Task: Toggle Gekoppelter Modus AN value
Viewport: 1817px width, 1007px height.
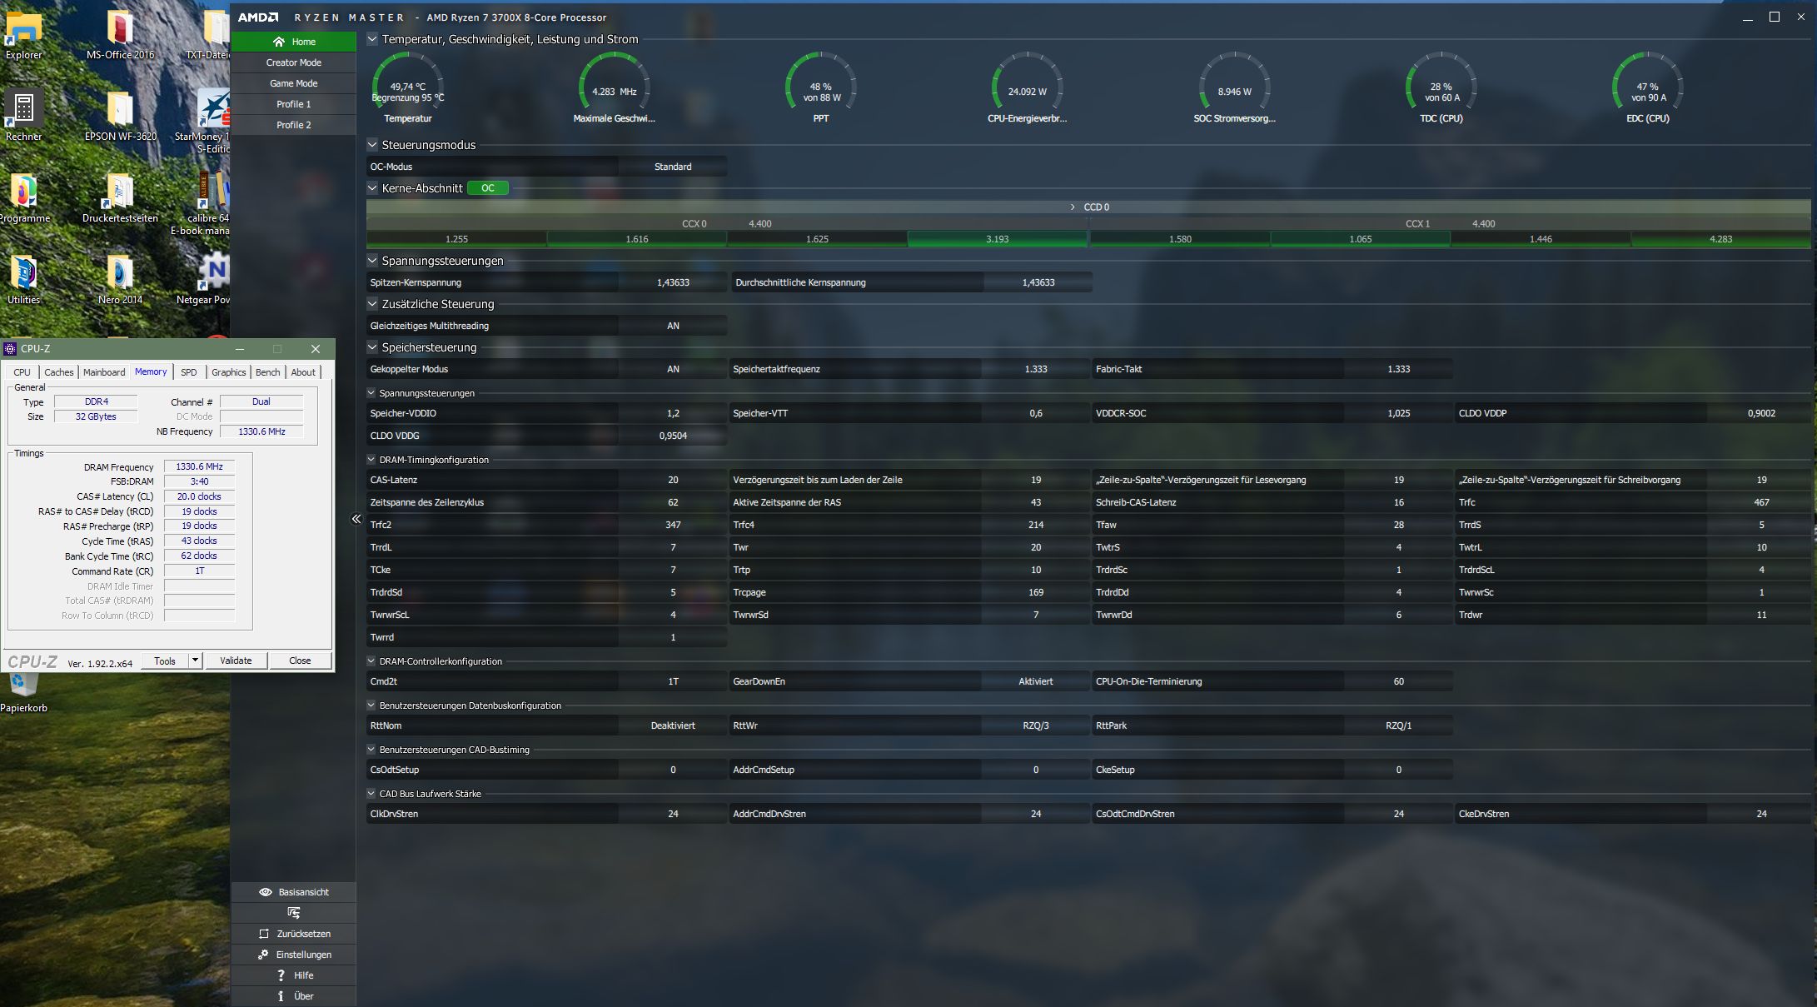Action: (x=673, y=369)
